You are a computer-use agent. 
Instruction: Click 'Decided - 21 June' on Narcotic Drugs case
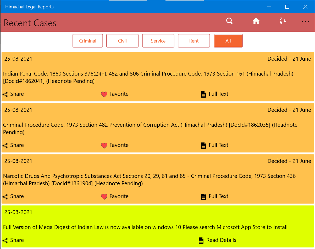[x=289, y=161]
